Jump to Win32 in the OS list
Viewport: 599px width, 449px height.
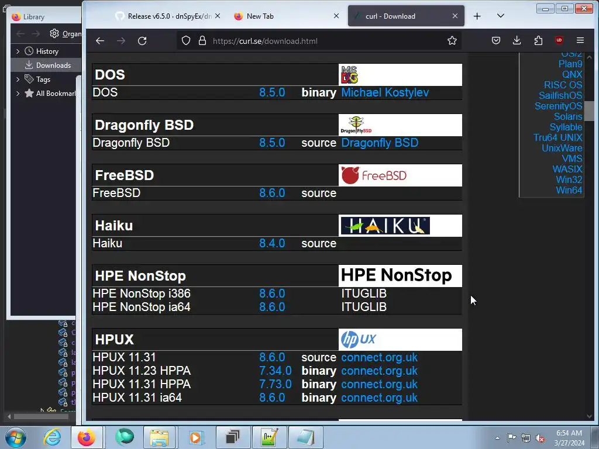(569, 179)
